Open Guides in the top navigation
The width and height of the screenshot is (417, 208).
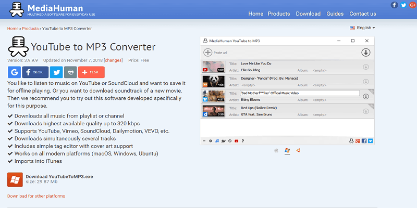(x=335, y=14)
